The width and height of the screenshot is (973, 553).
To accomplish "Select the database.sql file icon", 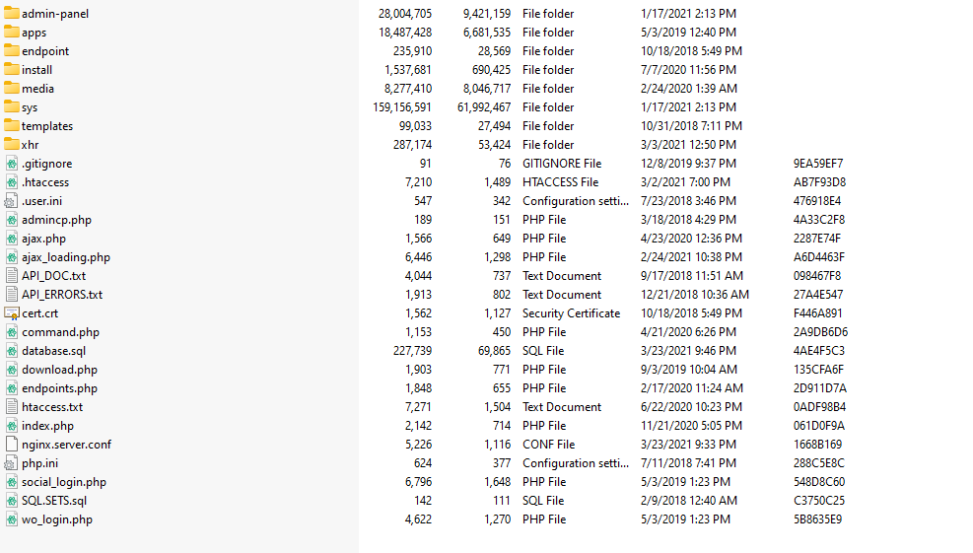I will (x=12, y=351).
